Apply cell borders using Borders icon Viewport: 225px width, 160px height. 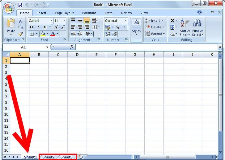[32, 34]
